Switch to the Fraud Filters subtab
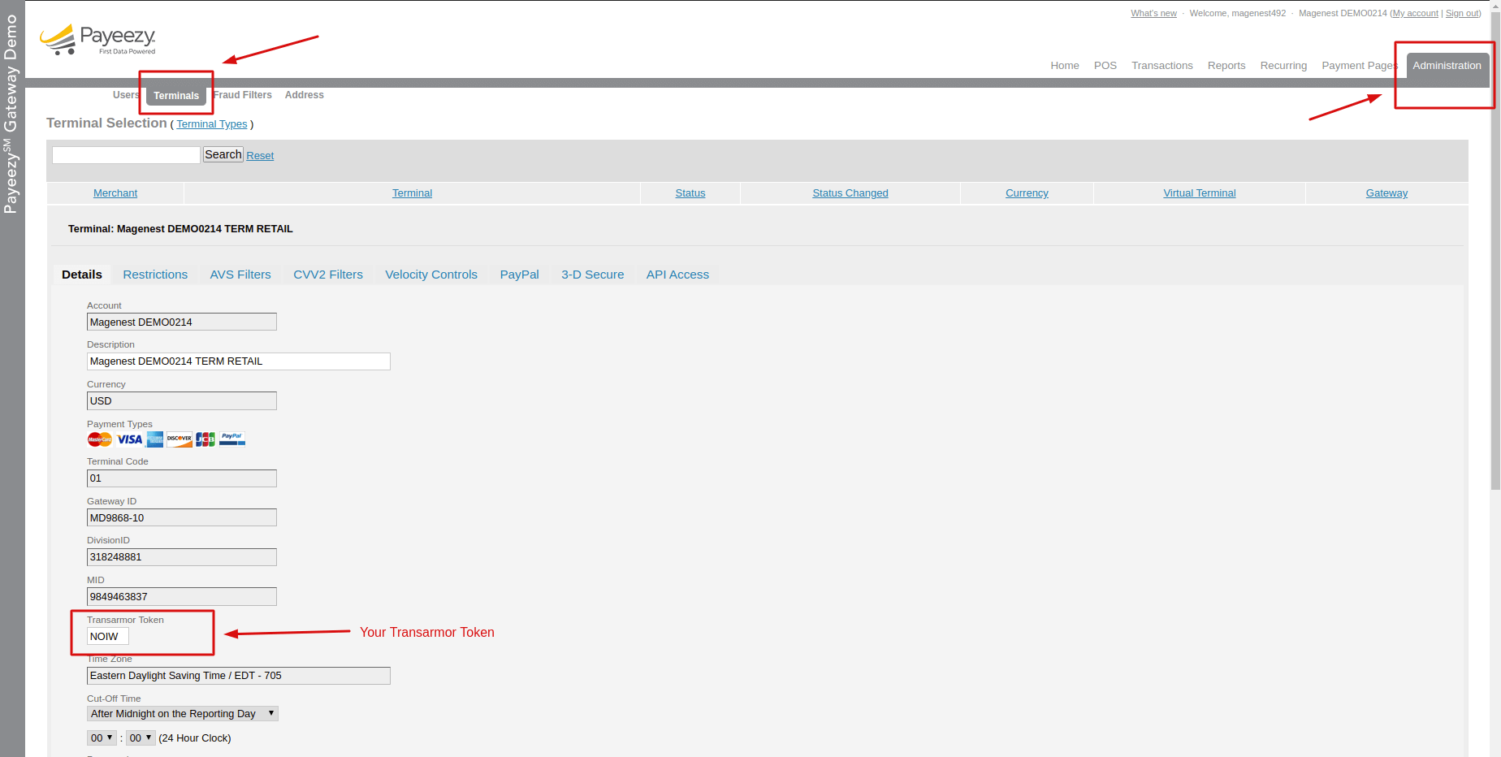The image size is (1501, 757). pos(242,95)
